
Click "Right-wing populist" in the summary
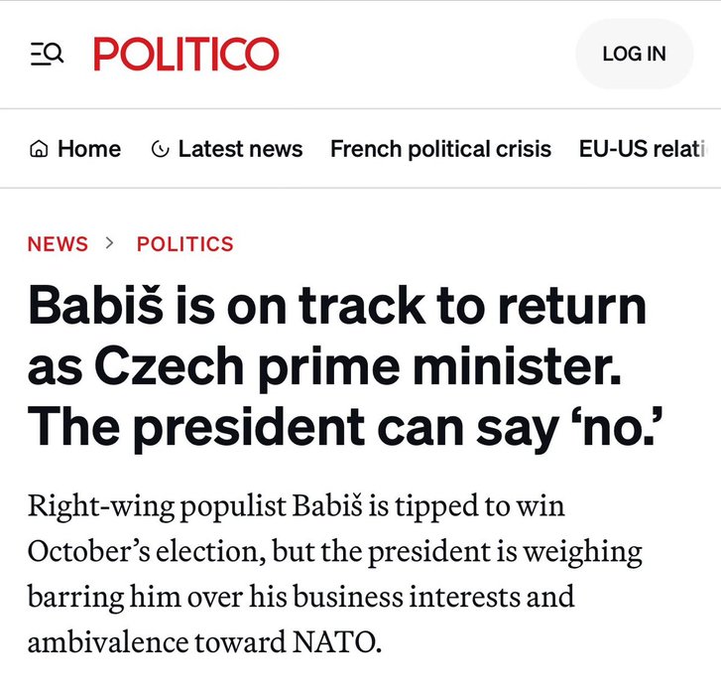pyautogui.click(x=132, y=507)
